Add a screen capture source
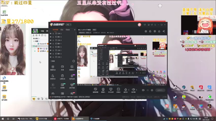This screenshot has height=121, width=216. [x=96, y=90]
